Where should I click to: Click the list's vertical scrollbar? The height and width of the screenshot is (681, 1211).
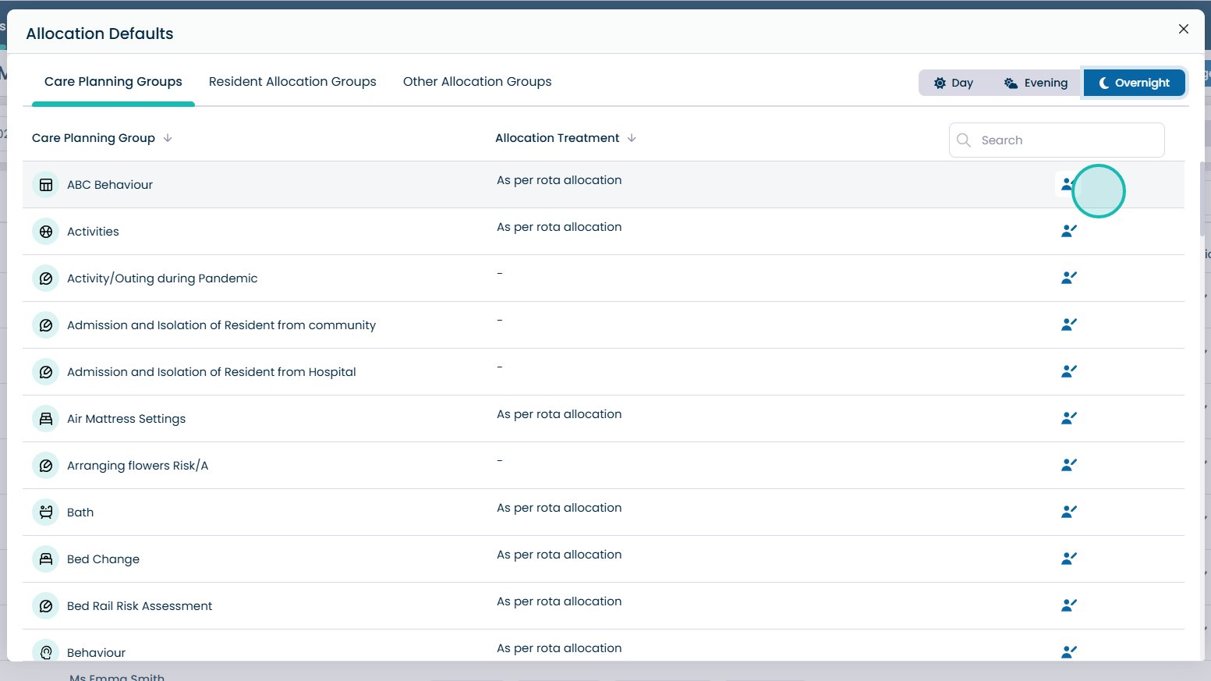point(1202,199)
